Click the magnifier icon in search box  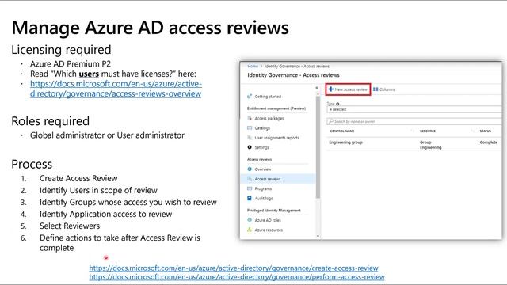pos(331,121)
